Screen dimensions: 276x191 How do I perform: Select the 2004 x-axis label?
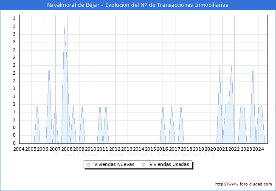tap(19, 149)
